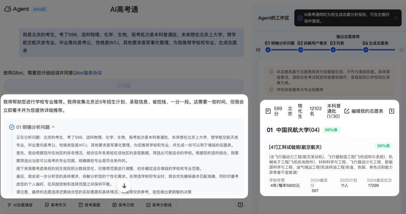
Task: Click the Agent cloud logo icon
Action: tap(8, 9)
